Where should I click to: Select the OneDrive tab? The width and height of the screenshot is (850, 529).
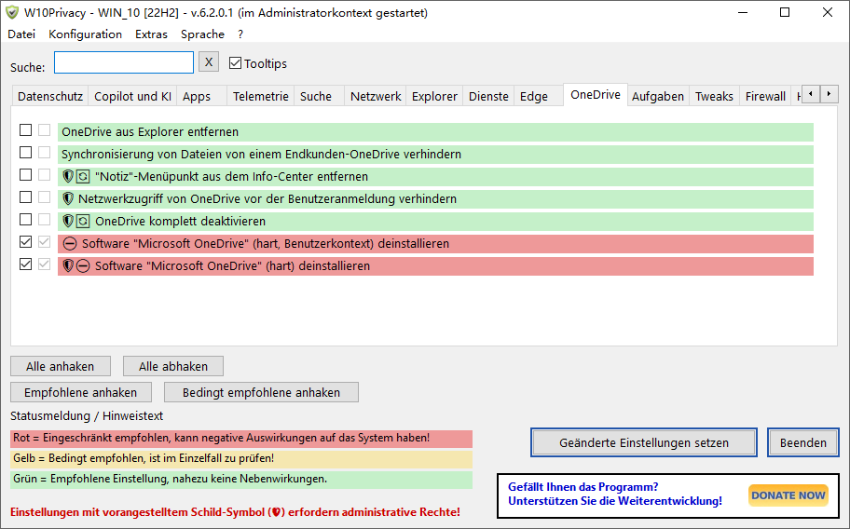[596, 95]
